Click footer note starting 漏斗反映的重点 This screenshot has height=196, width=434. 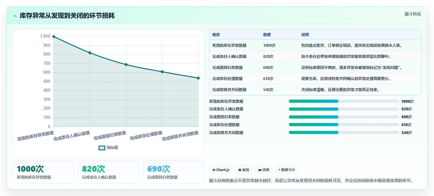click(x=311, y=181)
